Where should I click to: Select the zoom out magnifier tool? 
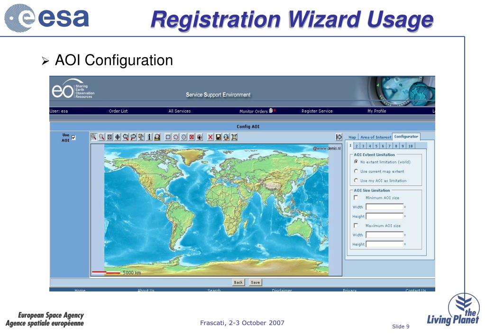pyautogui.click(x=101, y=137)
